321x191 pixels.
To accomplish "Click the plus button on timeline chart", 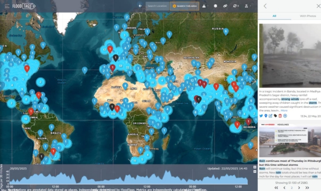I will (x=255, y=167).
